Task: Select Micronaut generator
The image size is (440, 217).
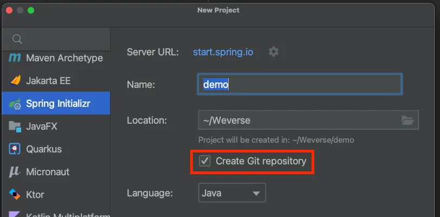Action: coord(56,172)
